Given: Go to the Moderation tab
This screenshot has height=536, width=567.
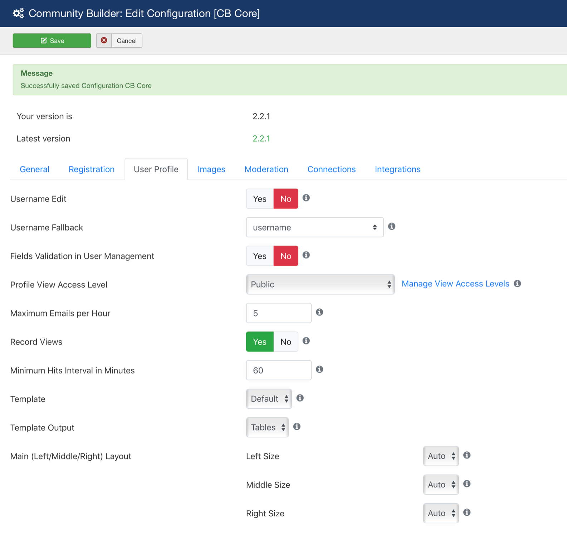Looking at the screenshot, I should (x=267, y=169).
